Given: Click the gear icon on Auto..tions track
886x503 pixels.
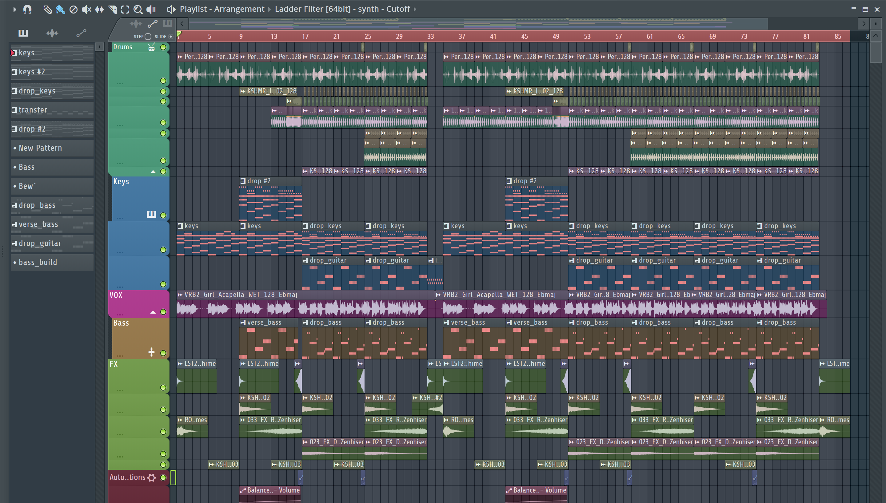Looking at the screenshot, I should (151, 477).
